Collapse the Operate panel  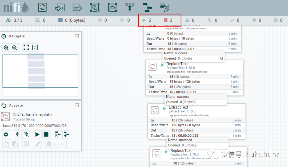[77, 105]
